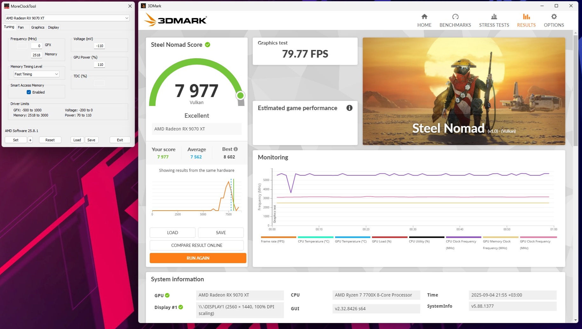Close the MoreClockTool window
The width and height of the screenshot is (582, 329).
130,6
